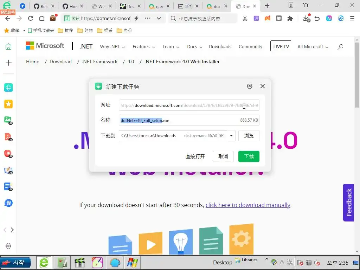Click the 网址 URL field

(189, 105)
